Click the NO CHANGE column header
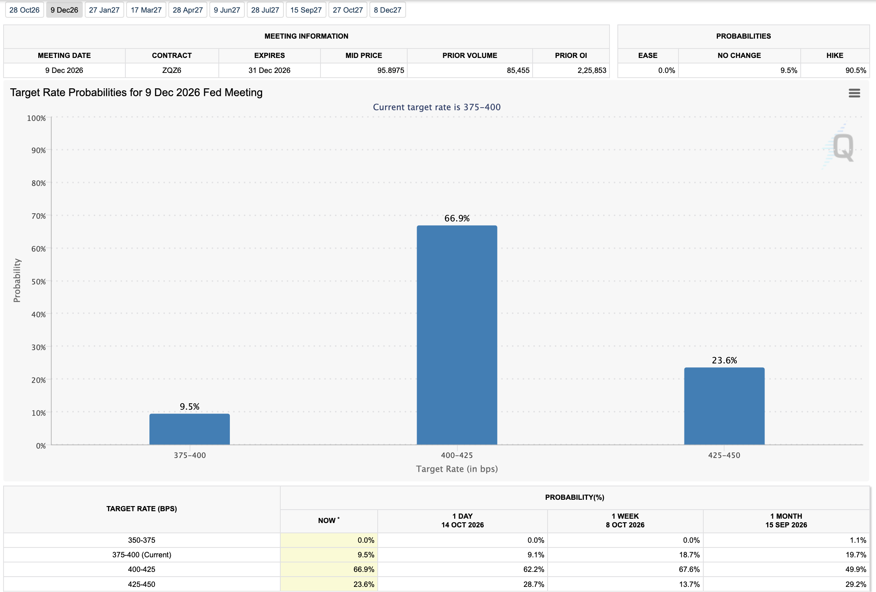The height and width of the screenshot is (592, 876). click(x=739, y=56)
